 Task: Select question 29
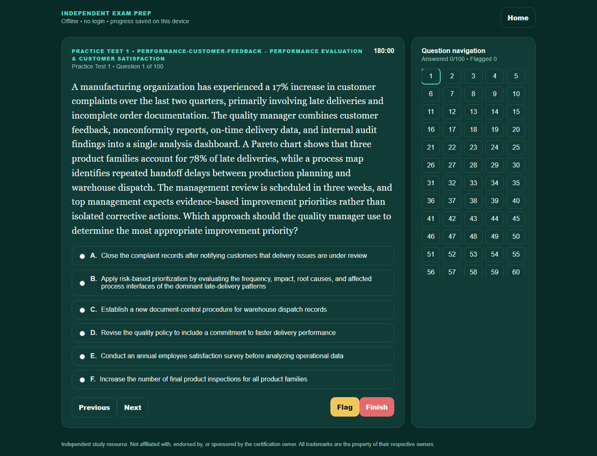495,166
